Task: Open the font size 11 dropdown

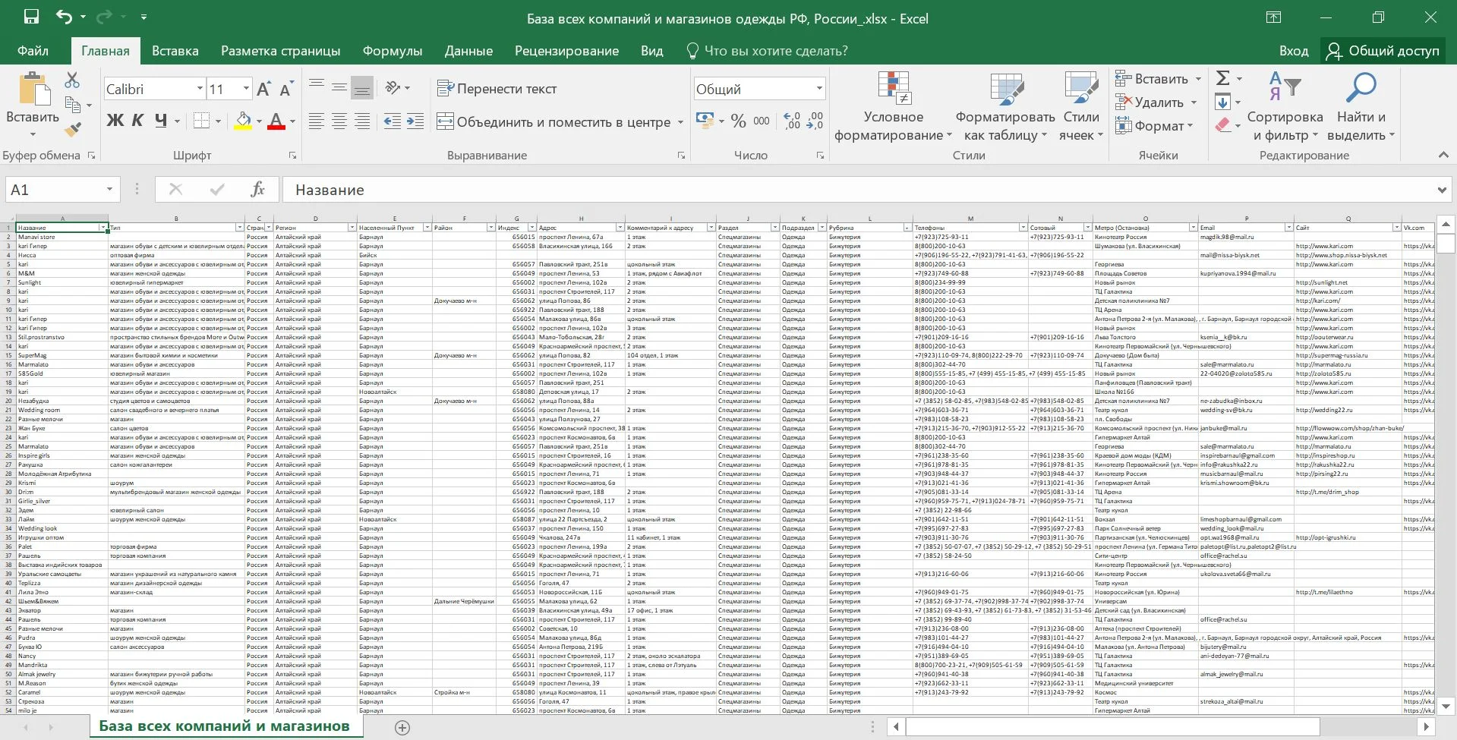Action: click(x=246, y=89)
